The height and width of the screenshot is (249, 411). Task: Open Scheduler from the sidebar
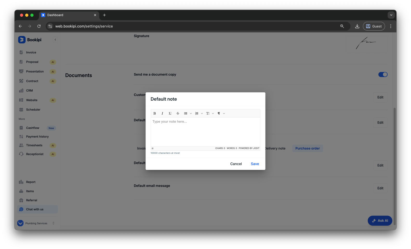(37, 110)
